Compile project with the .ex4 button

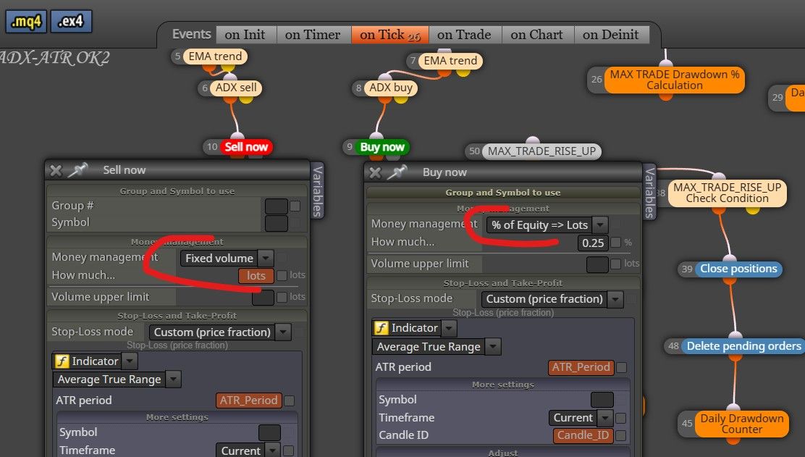71,22
